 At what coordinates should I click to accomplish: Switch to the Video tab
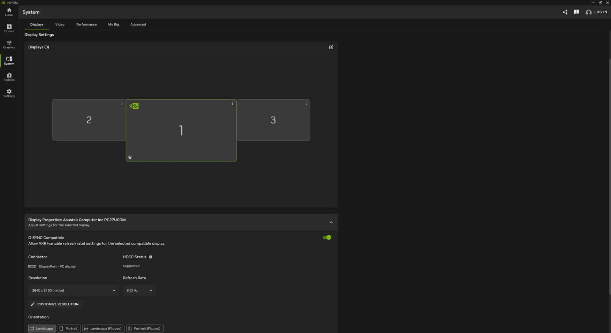60,24
